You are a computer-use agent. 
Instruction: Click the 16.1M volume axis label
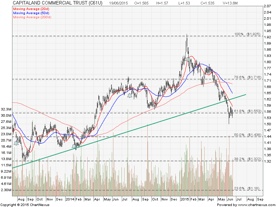click(x=6, y=152)
